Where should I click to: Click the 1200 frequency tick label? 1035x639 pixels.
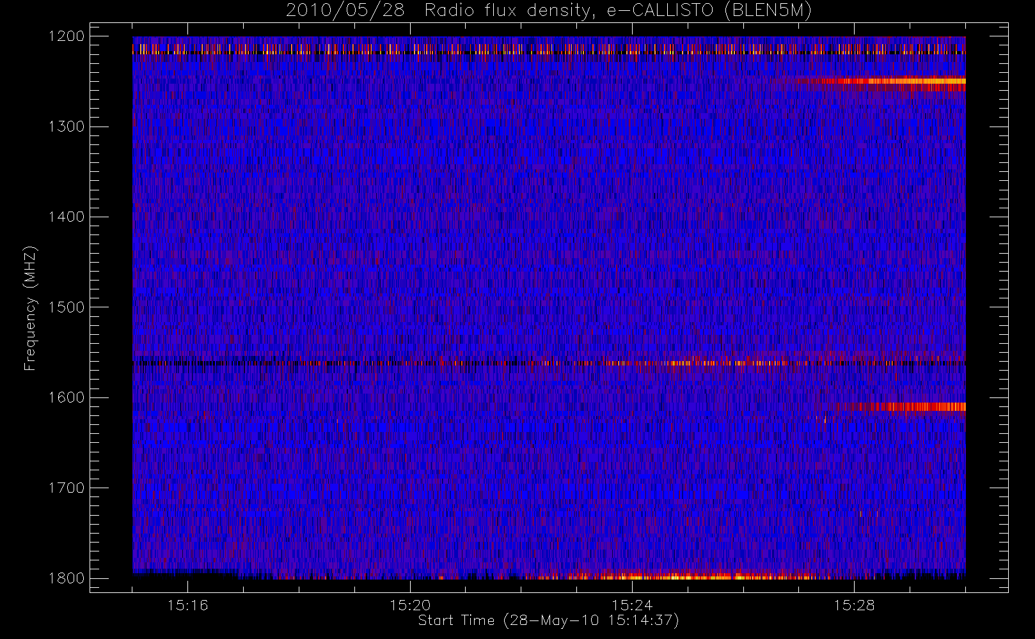point(67,36)
